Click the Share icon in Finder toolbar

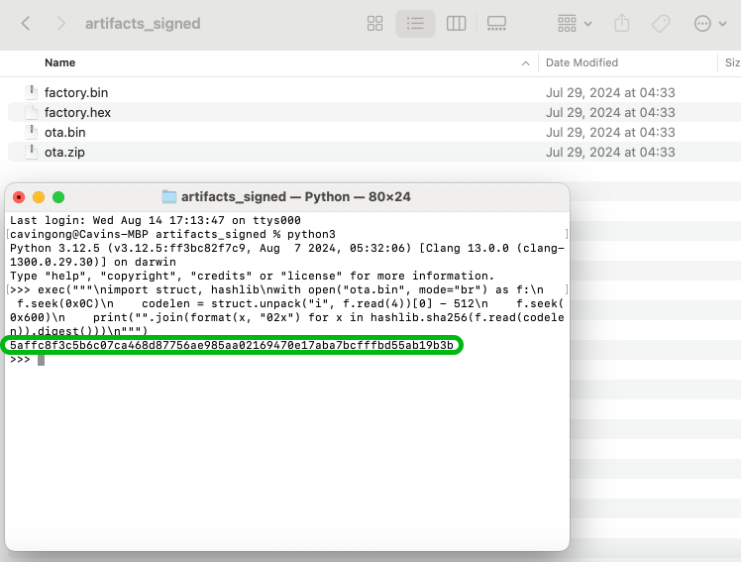621,23
